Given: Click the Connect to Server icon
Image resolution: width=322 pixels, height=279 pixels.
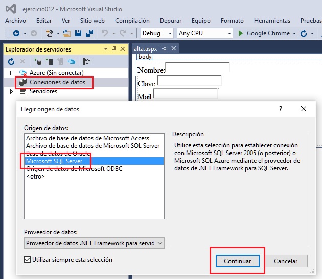Looking at the screenshot, I should 49,61.
